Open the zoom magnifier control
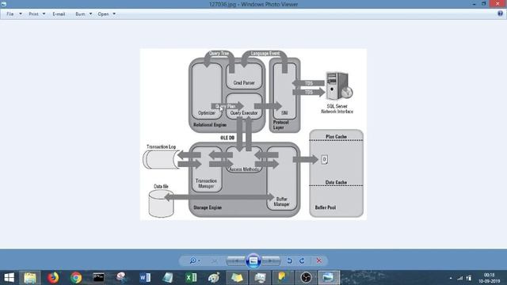The width and height of the screenshot is (507, 285). pos(193,260)
